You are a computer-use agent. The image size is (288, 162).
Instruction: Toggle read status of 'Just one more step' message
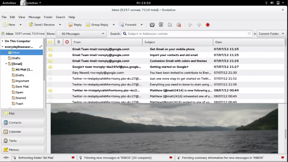point(50,79)
